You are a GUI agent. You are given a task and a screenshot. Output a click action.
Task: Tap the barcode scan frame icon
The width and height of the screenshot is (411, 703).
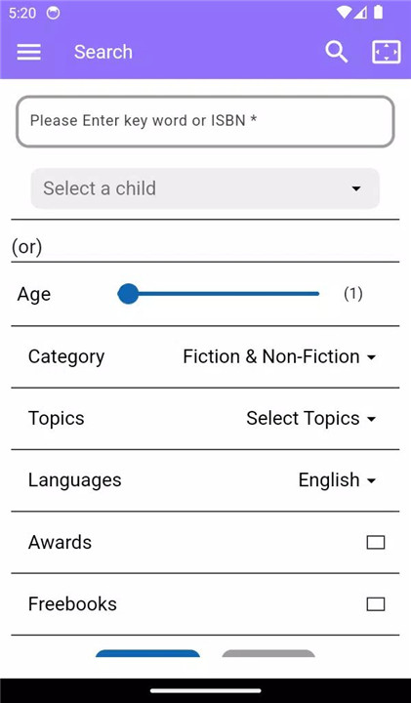(387, 52)
